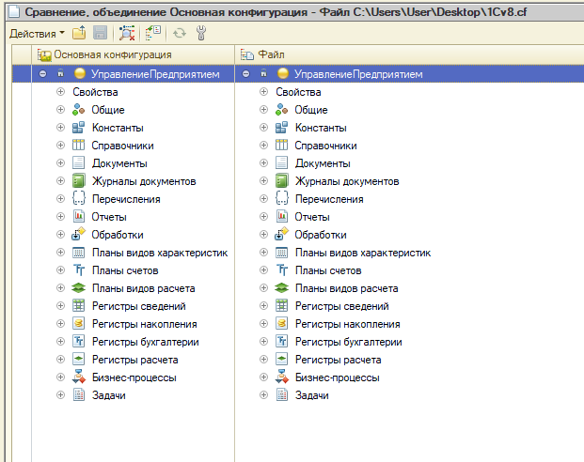
Task: Select Справочники in the right tree
Action: [326, 146]
